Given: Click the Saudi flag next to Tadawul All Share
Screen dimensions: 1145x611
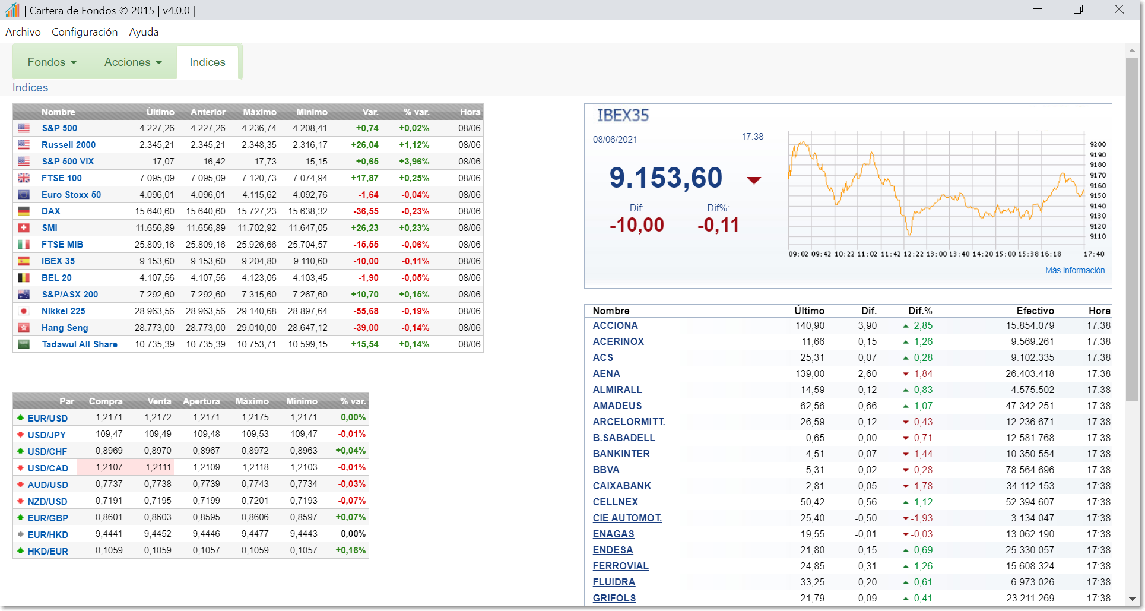Looking at the screenshot, I should (24, 344).
